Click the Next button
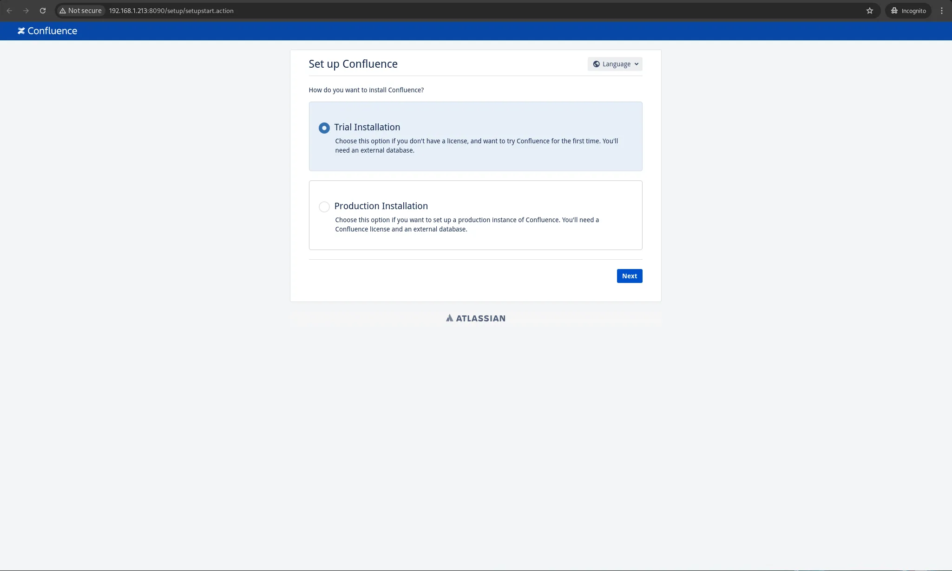 [630, 276]
